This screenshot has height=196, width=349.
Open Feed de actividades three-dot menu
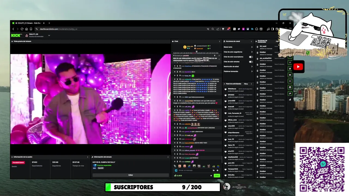pos(251,84)
